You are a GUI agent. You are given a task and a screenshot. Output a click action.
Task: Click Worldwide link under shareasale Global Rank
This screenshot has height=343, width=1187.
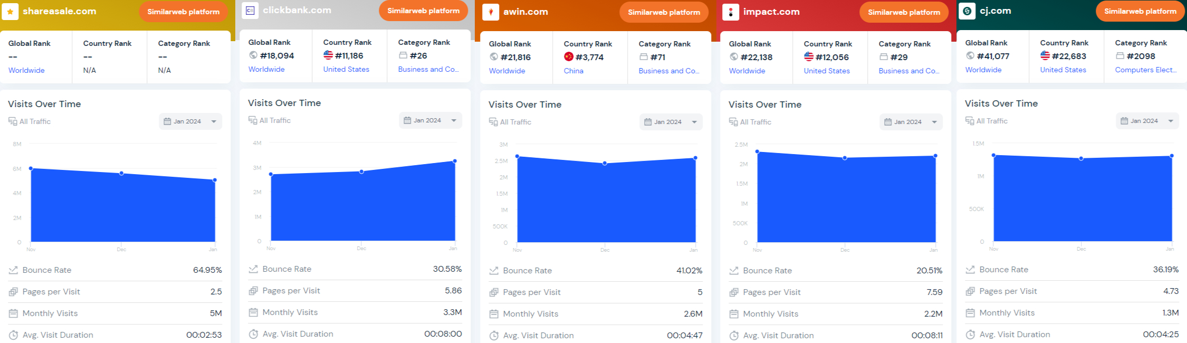tap(26, 70)
